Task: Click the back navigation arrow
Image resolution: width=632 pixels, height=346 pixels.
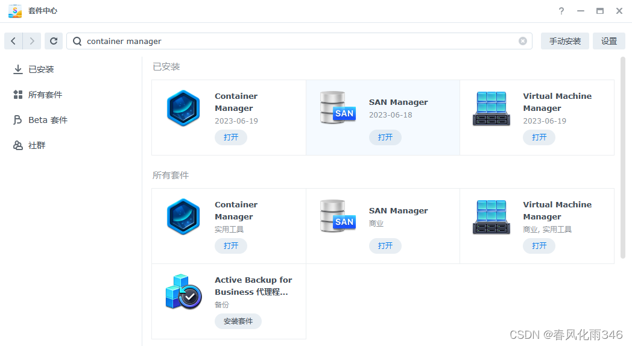Action: [13, 41]
